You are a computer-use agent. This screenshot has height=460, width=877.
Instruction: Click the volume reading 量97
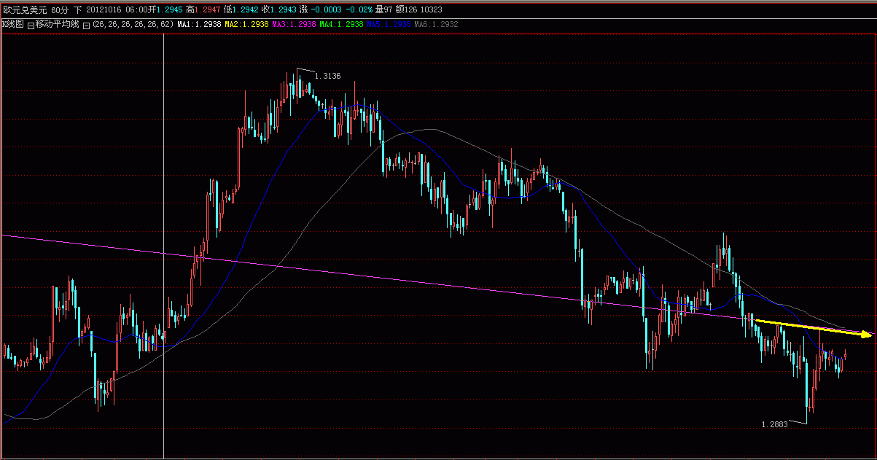(383, 9)
